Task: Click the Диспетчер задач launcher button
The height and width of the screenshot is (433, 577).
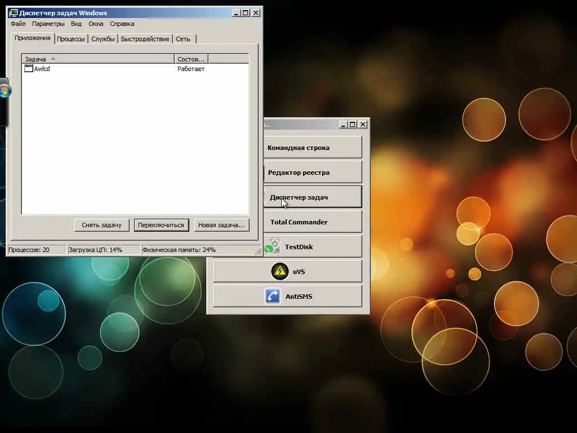Action: 312,197
